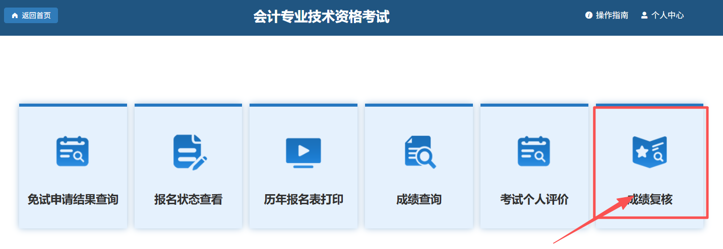Click the 报名状态查看 document-pencil icon
The width and height of the screenshot is (723, 249).
click(189, 151)
